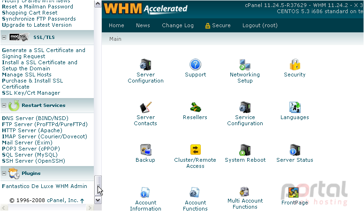The height and width of the screenshot is (211, 364).
Task: Open Purchase & Install SSL Certificate
Action: point(32,83)
